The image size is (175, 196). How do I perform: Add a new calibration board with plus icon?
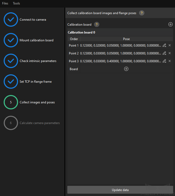[x=171, y=24]
